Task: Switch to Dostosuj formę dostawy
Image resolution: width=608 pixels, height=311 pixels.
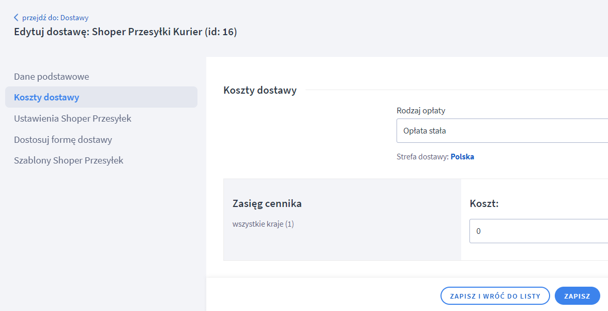Action: tap(63, 140)
